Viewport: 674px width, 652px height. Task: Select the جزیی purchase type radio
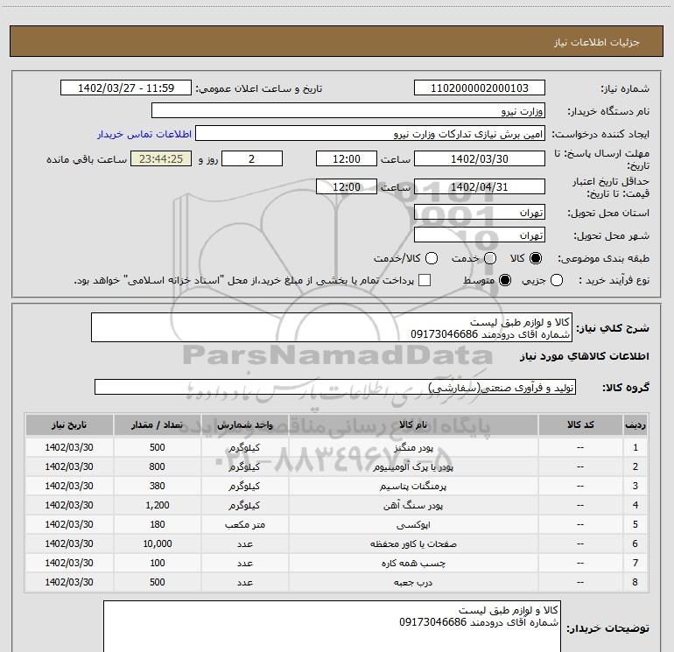(x=556, y=280)
